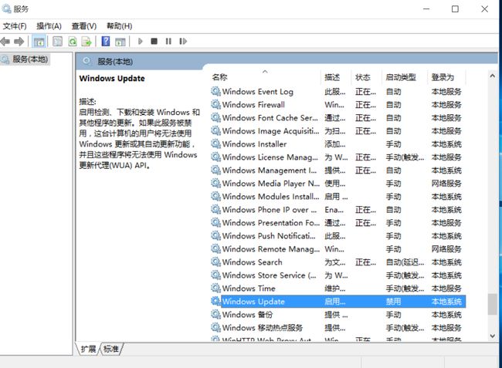
Task: Click gear icon of Windows Update row
Action: (215, 301)
